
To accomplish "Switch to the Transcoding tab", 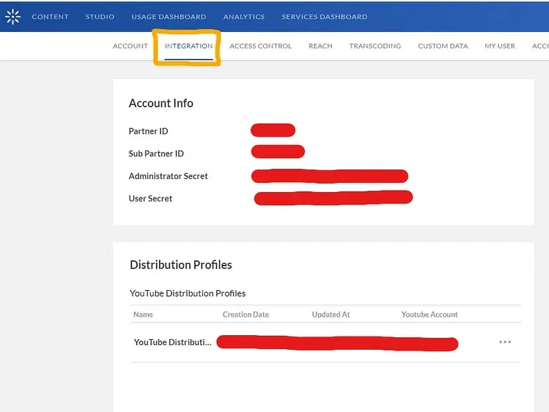I will pyautogui.click(x=375, y=46).
